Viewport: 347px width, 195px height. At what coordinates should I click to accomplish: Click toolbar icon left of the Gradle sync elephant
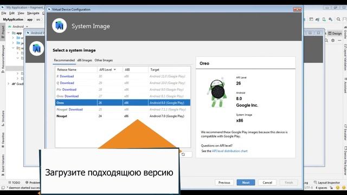tap(311, 19)
